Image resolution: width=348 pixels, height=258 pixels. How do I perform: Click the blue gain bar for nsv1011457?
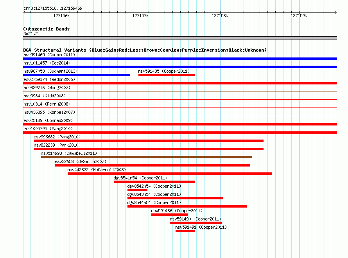(x=180, y=67)
